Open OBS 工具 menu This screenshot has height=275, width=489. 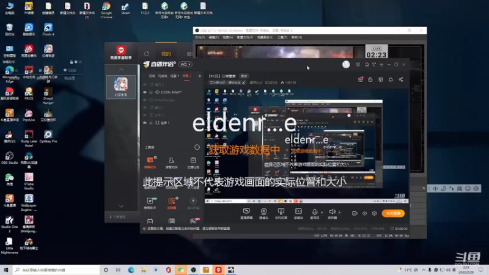282,37
